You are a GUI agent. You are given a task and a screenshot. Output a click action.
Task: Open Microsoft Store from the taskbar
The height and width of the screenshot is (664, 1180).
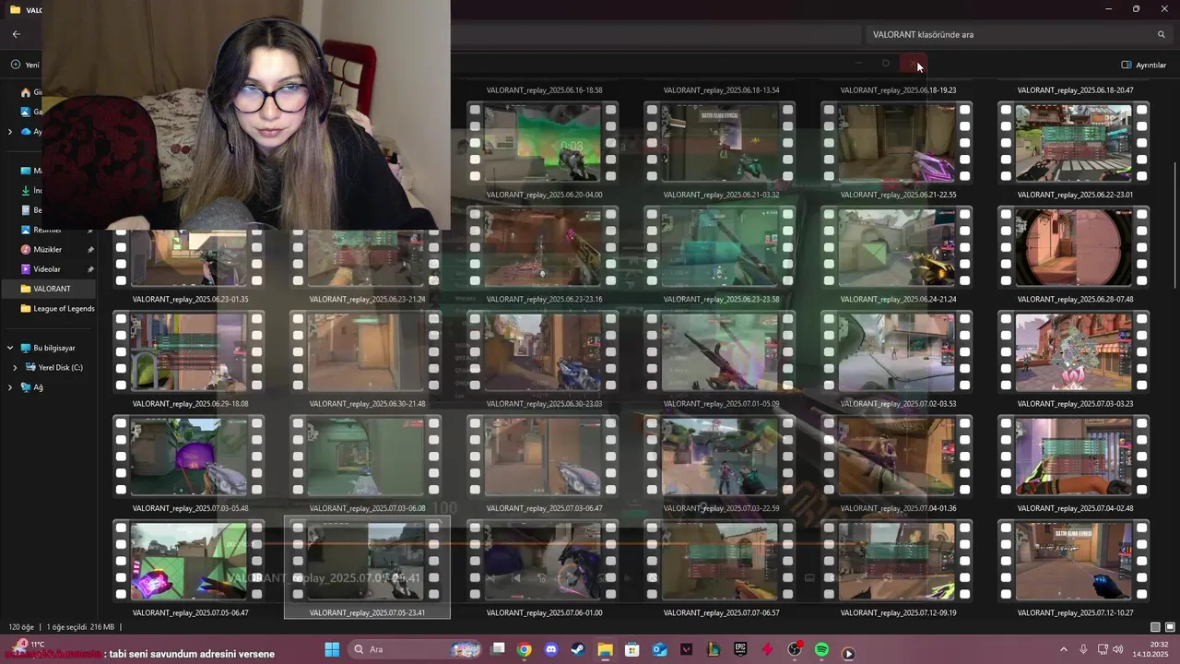tap(632, 649)
